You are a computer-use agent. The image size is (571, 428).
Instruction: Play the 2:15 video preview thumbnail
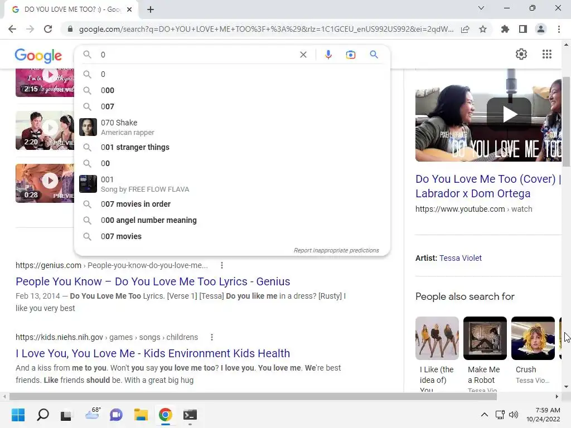[45, 82]
